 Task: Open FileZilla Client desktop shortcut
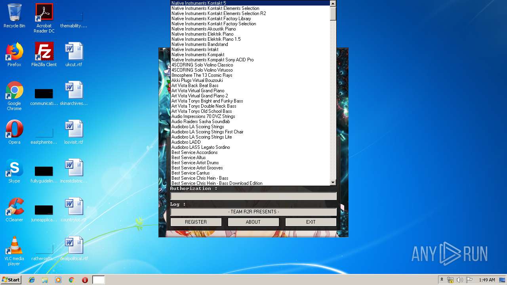pos(44,55)
